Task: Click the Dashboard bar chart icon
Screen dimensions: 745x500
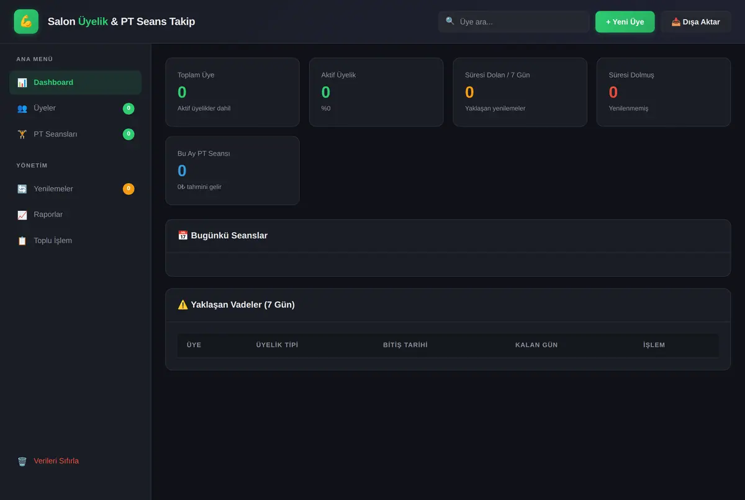Action: 22,83
